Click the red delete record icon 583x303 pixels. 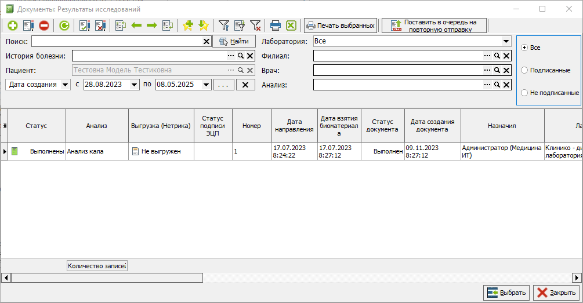pyautogui.click(x=44, y=25)
